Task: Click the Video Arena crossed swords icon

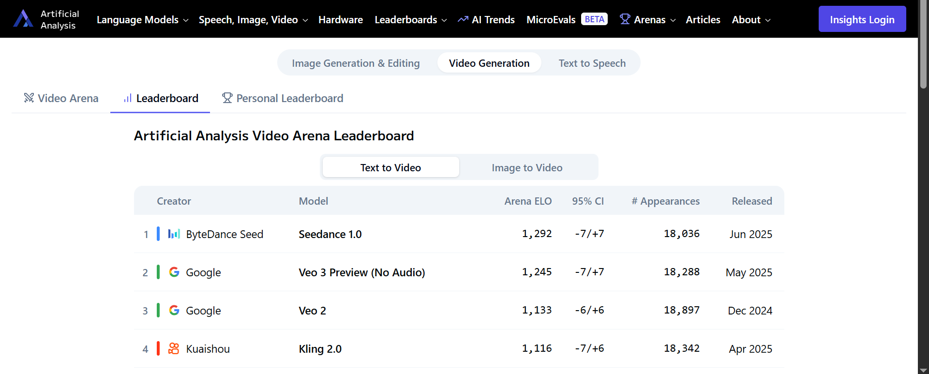Action: [x=29, y=98]
